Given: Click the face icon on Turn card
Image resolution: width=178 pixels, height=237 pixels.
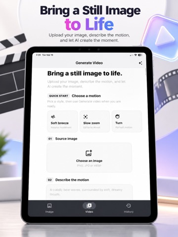Looking at the screenshot, I should [x=117, y=117].
